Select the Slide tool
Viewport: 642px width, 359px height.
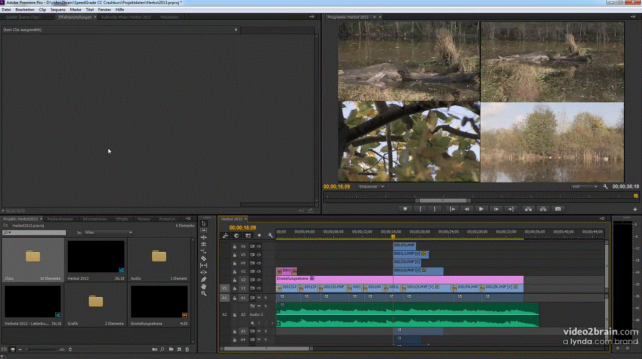[203, 272]
